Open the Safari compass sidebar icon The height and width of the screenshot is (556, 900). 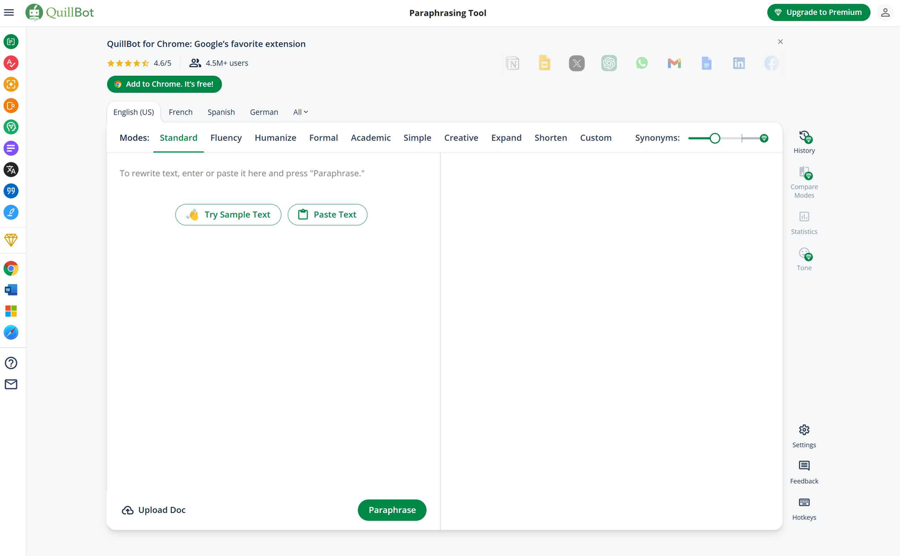pyautogui.click(x=11, y=332)
